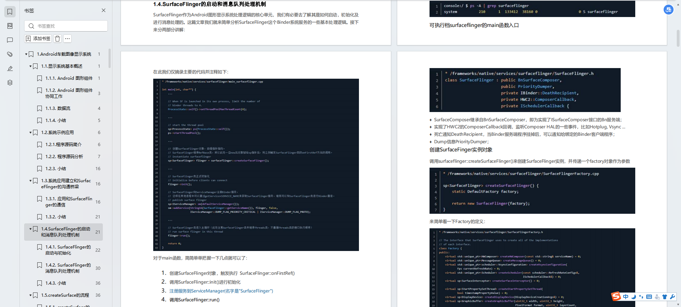Toggle the Chinese punctuation mode icon
Image resolution: width=681 pixels, height=307 pixels.
tap(641, 297)
